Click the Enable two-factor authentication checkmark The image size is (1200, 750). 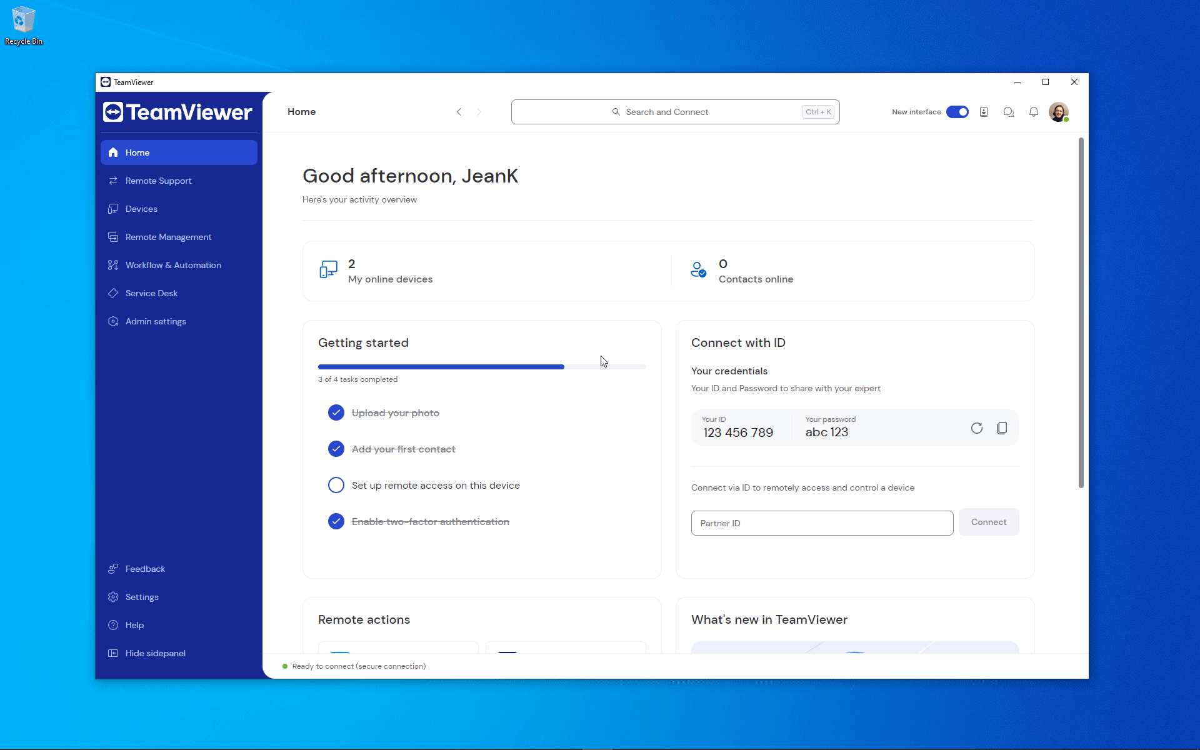pos(336,521)
